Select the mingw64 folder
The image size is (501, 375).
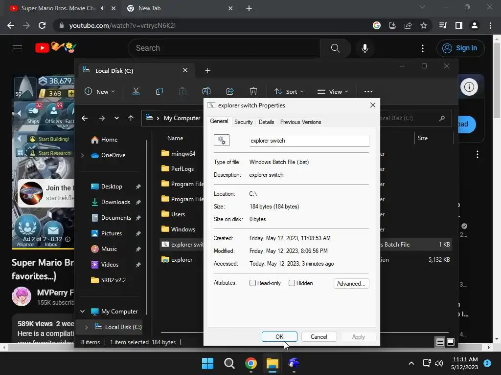183,154
